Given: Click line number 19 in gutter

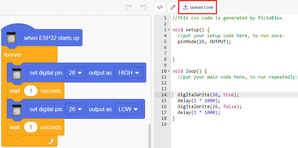Looking at the screenshot, I should coord(164,124).
